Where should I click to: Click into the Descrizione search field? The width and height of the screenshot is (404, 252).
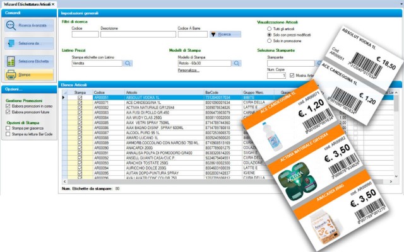(x=137, y=34)
